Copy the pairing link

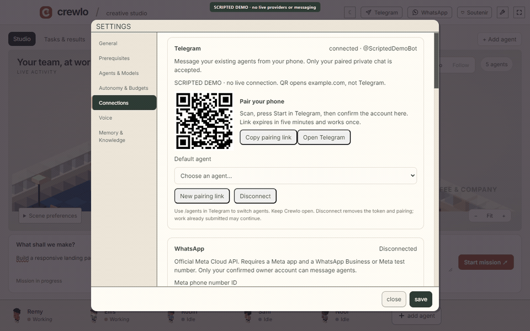click(268, 137)
